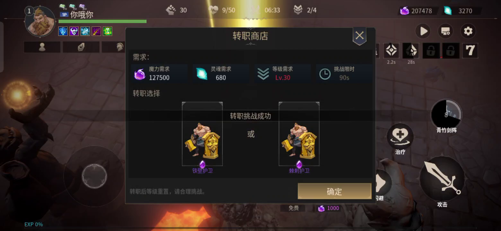Viewport: 501px width, 231px height.
Task: Tap the sword attack button
Action: (442, 179)
